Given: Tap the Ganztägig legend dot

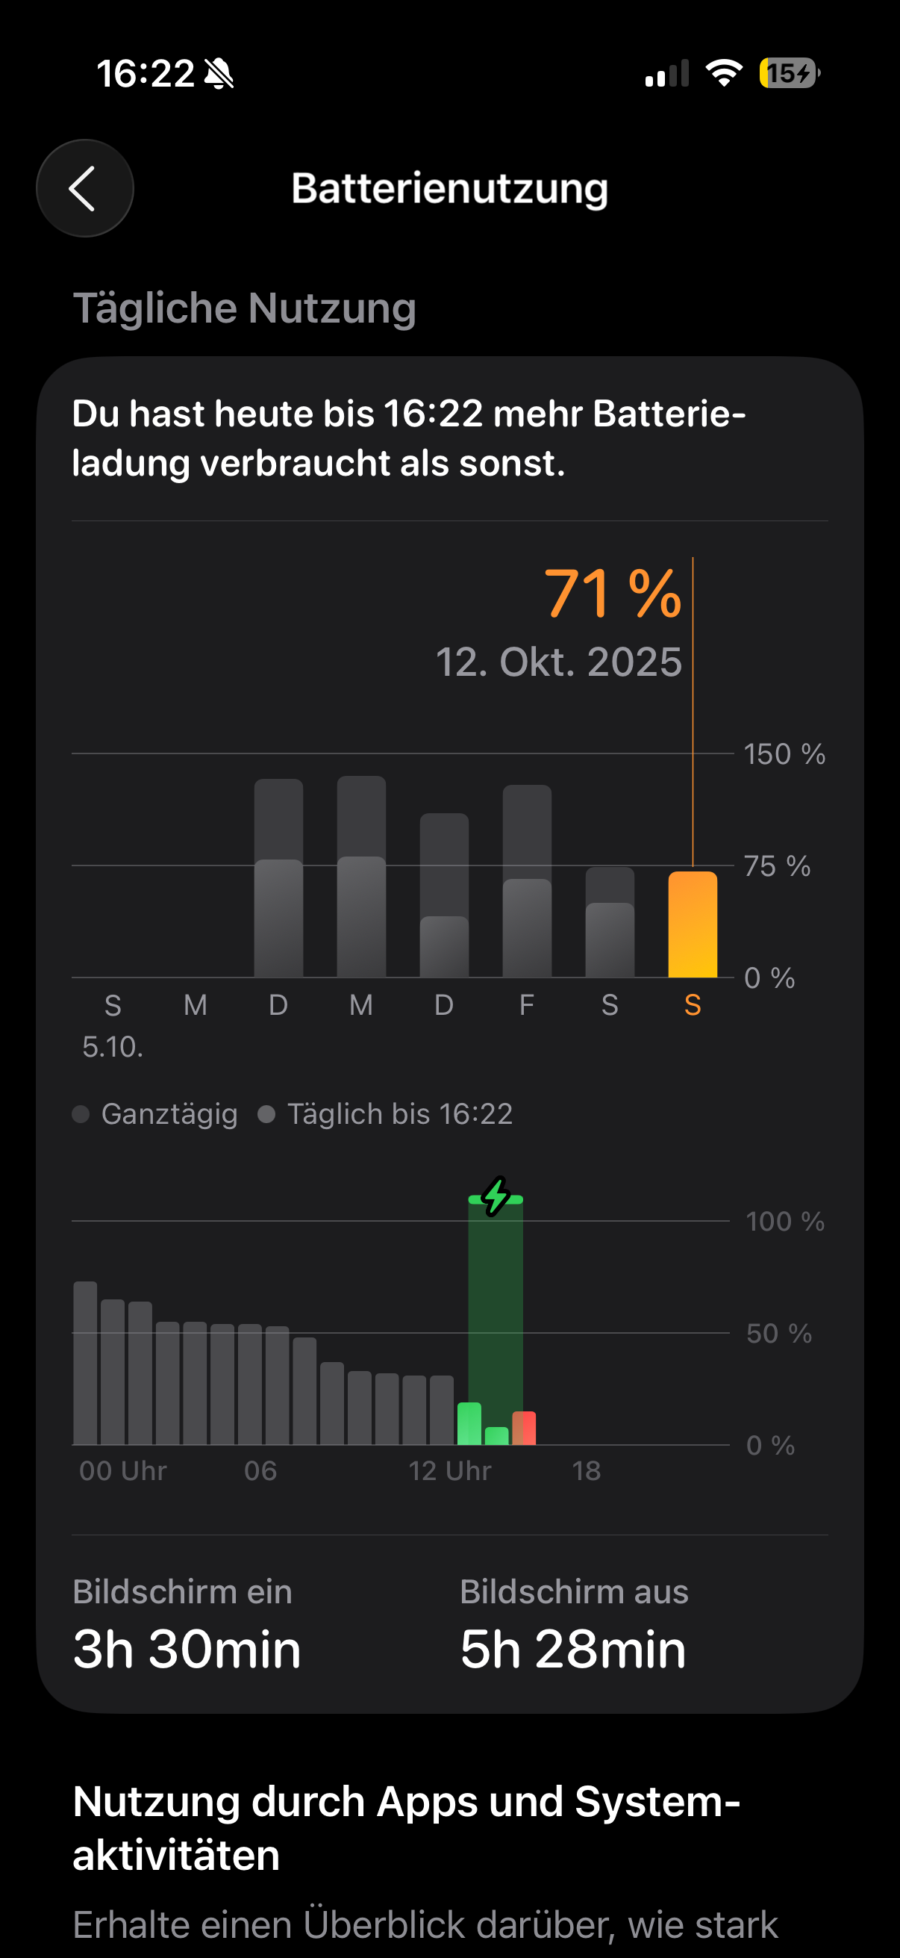Looking at the screenshot, I should 81,1114.
